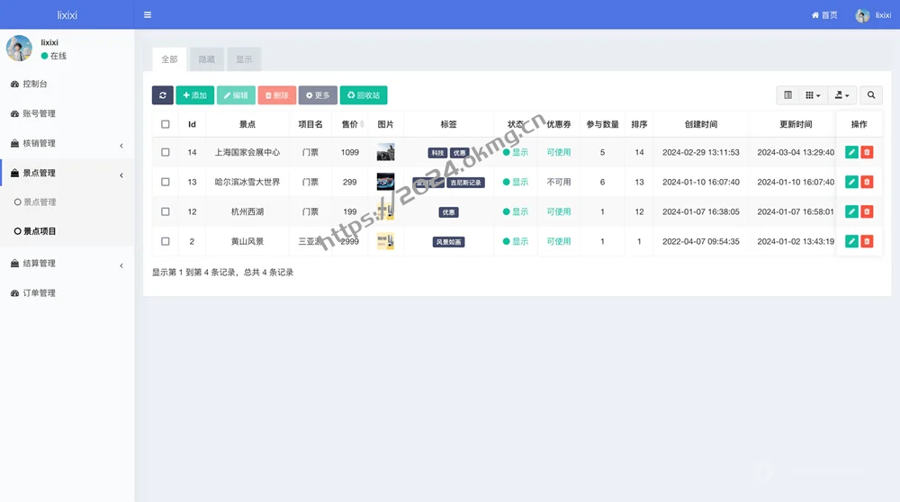Image resolution: width=900 pixels, height=502 pixels.
Task: Click the lixixi avatar in top bar
Action: click(x=862, y=15)
